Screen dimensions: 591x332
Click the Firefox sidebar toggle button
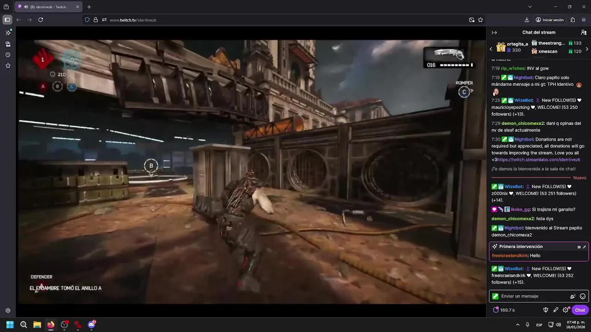(x=7, y=20)
